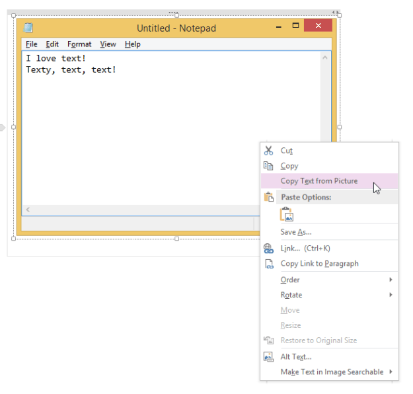Click the scissors Cut icon
The width and height of the screenshot is (413, 394).
pyautogui.click(x=268, y=151)
